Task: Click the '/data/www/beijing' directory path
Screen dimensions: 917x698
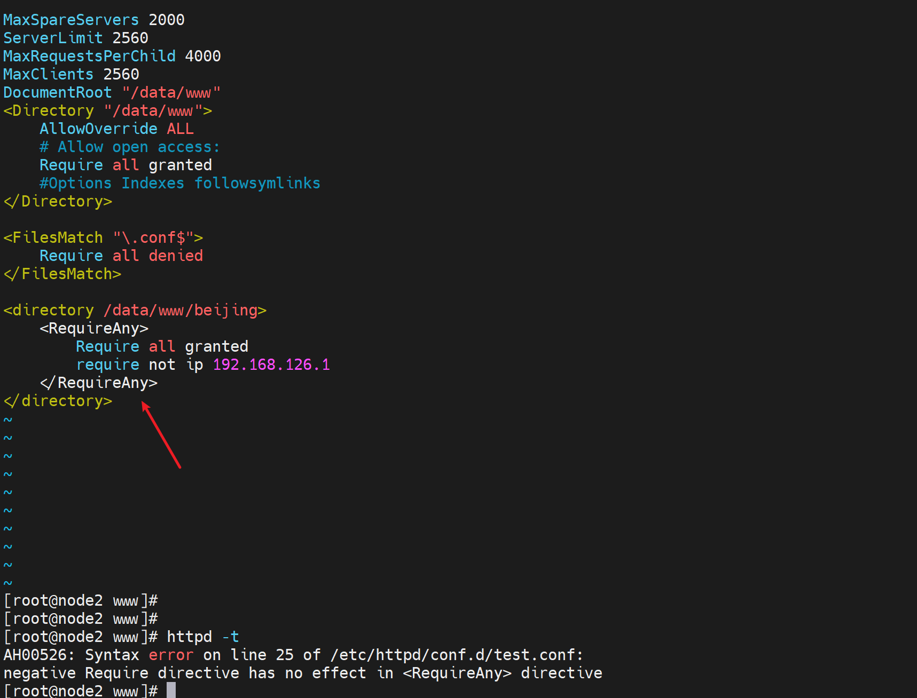Action: click(x=180, y=310)
